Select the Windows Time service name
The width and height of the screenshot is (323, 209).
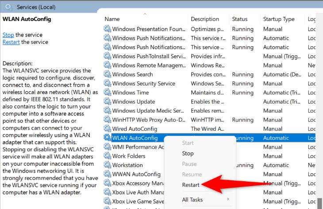tap(131, 93)
